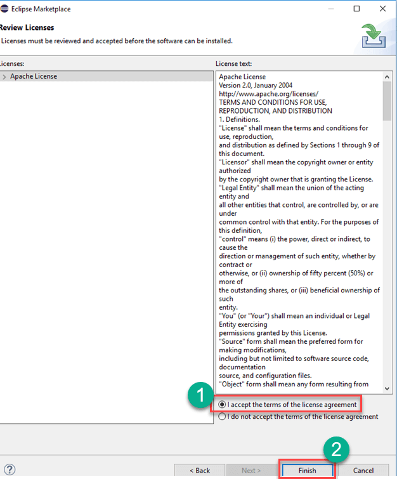Click the license text scrollbar thumb
This screenshot has height=479, width=397.
pyautogui.click(x=387, y=100)
